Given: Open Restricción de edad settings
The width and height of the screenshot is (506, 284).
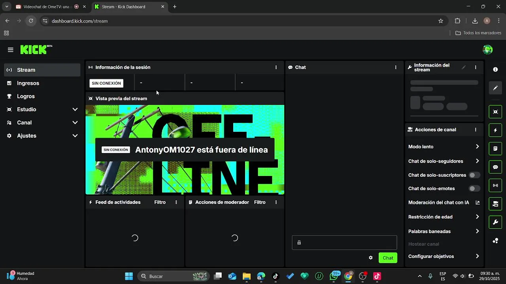Looking at the screenshot, I should click(x=444, y=217).
